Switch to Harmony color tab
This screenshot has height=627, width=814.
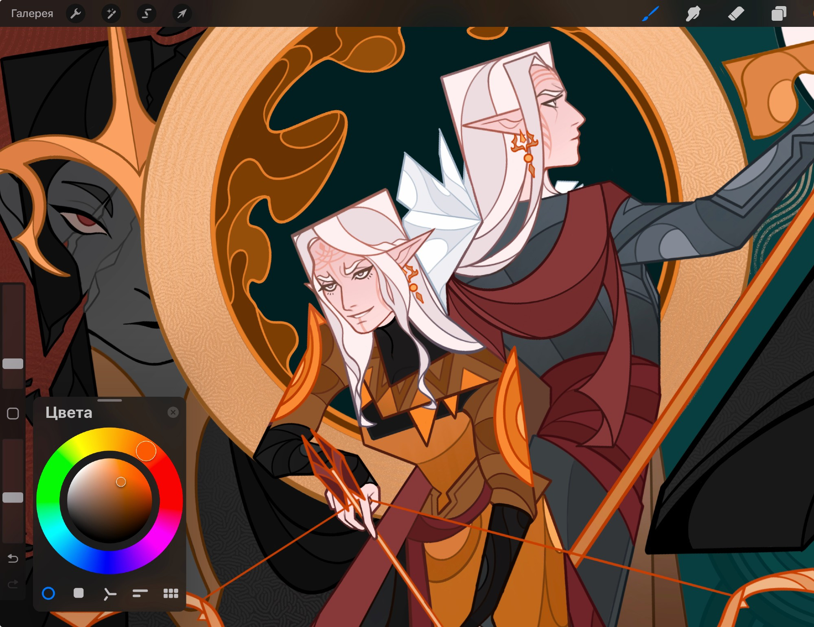(109, 594)
